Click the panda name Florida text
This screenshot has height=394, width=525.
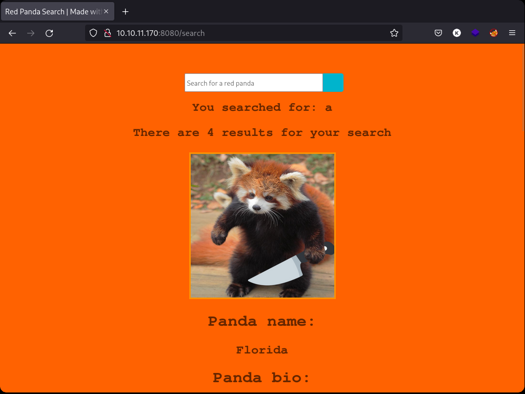262,350
